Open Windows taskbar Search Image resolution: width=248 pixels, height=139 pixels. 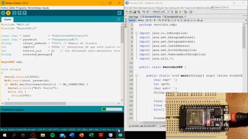14,135
